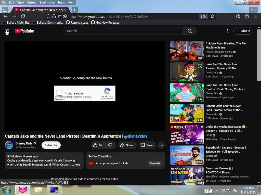Open tracking protection shield icon

48,17
